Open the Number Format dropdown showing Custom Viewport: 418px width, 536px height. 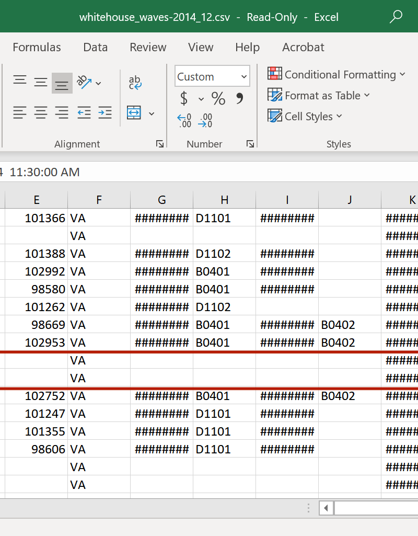click(212, 76)
